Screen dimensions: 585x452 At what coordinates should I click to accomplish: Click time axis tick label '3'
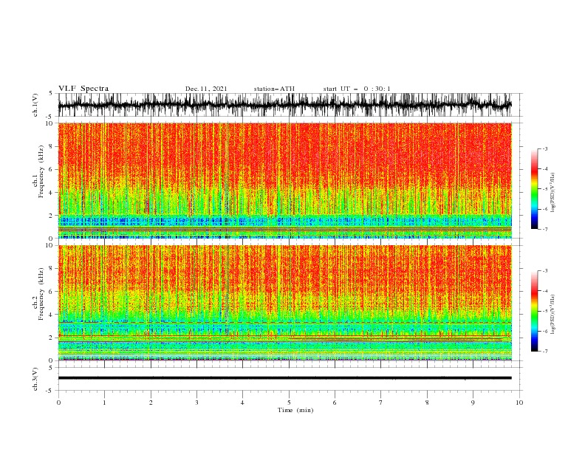(196, 403)
